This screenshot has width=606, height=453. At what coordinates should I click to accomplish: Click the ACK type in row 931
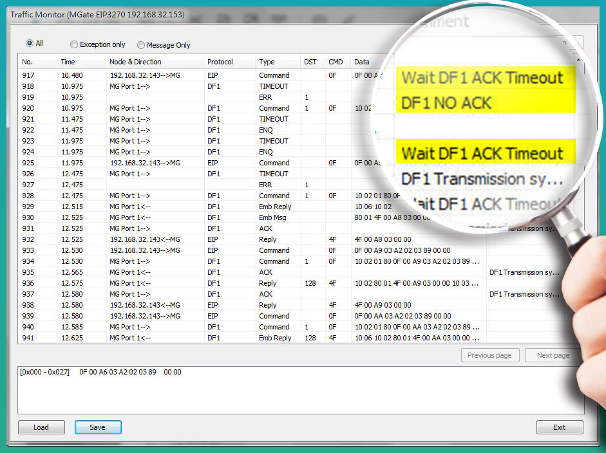(x=265, y=228)
